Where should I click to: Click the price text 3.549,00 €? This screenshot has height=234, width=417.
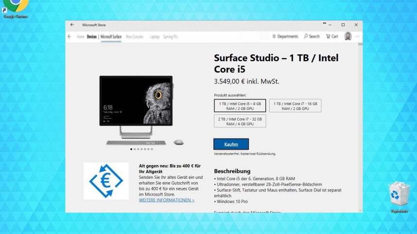pos(229,81)
